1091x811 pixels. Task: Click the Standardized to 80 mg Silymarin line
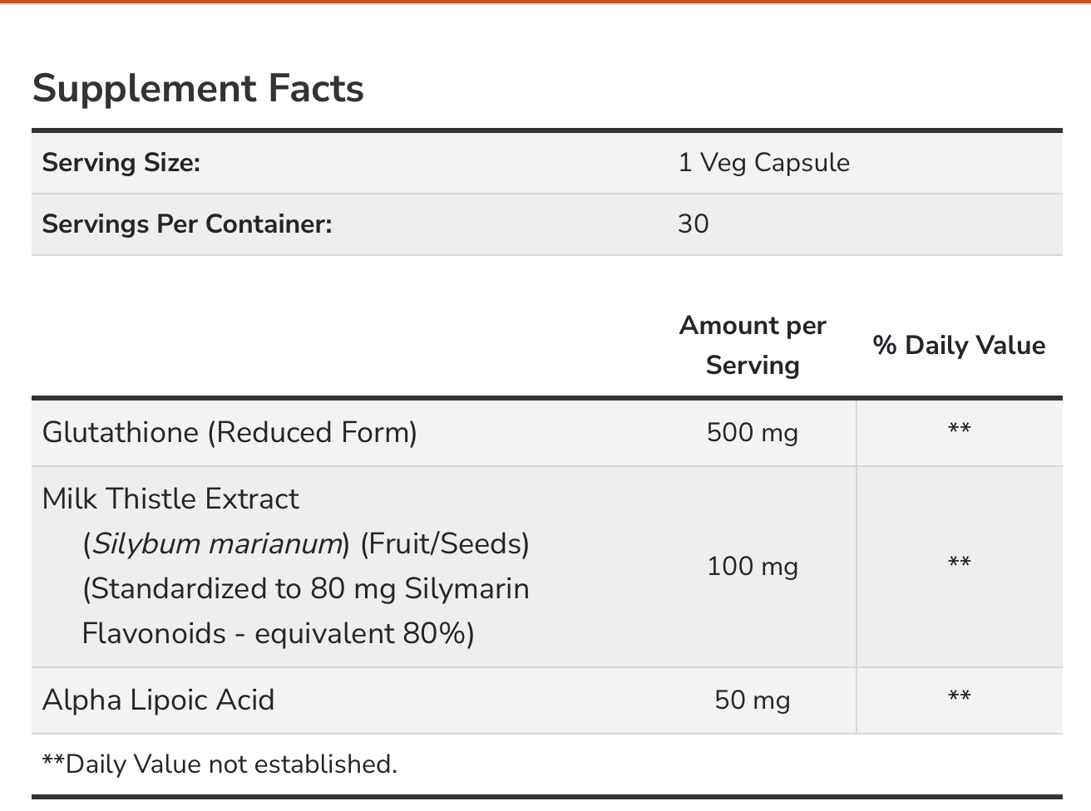tap(306, 588)
